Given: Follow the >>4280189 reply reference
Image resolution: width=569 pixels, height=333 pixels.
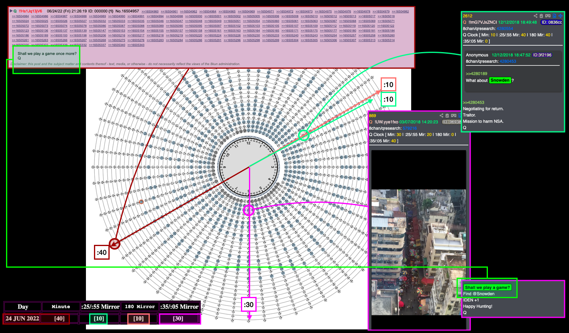Looking at the screenshot, I should [477, 73].
